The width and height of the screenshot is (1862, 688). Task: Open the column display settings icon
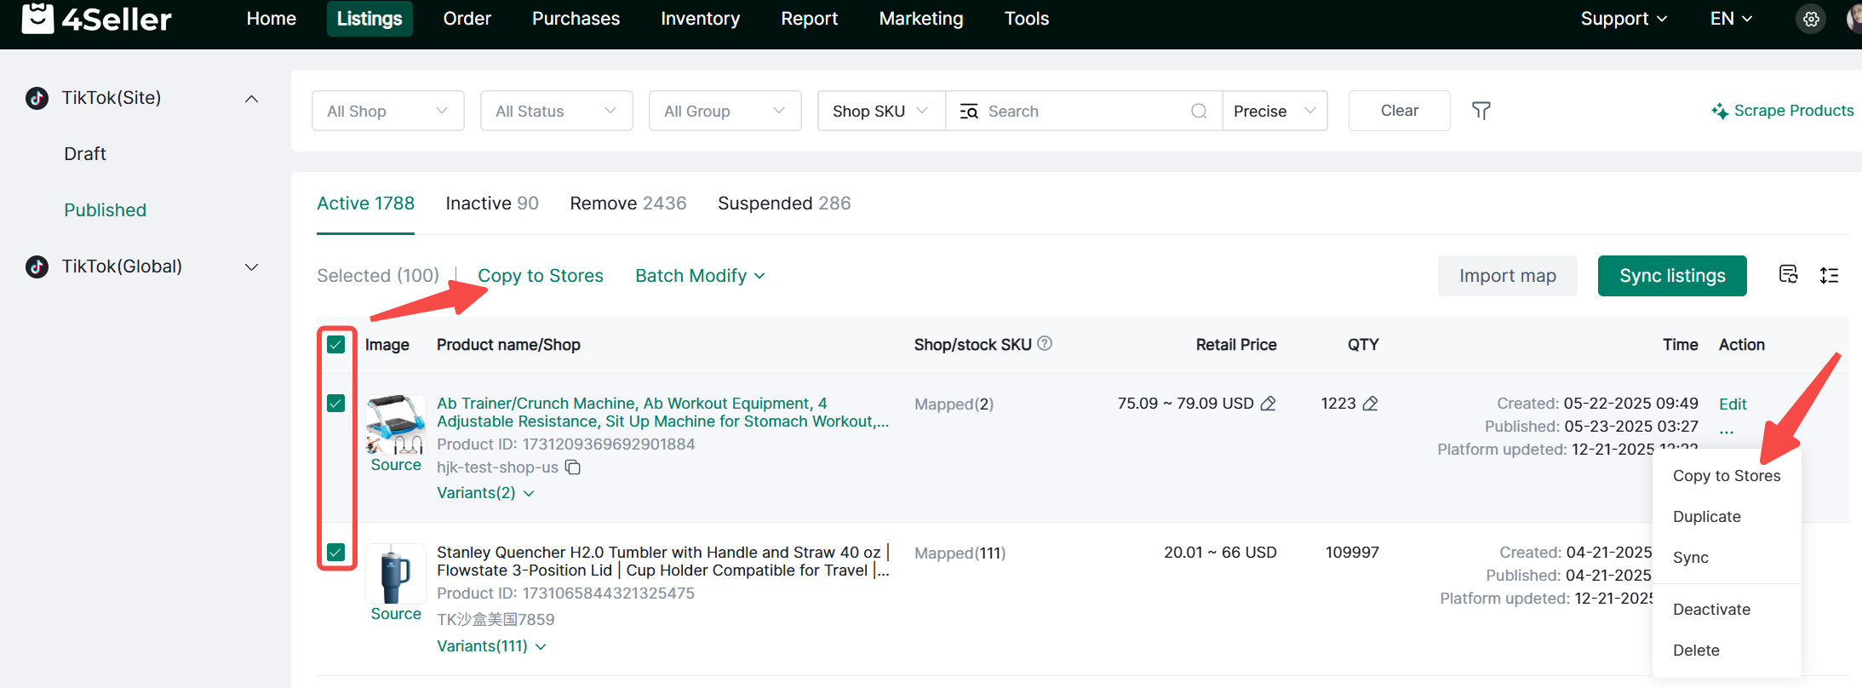(x=1788, y=274)
